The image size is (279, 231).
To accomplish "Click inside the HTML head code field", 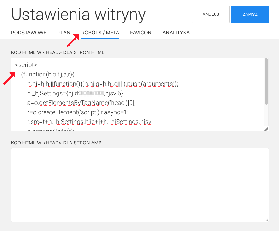I will click(x=126, y=95).
